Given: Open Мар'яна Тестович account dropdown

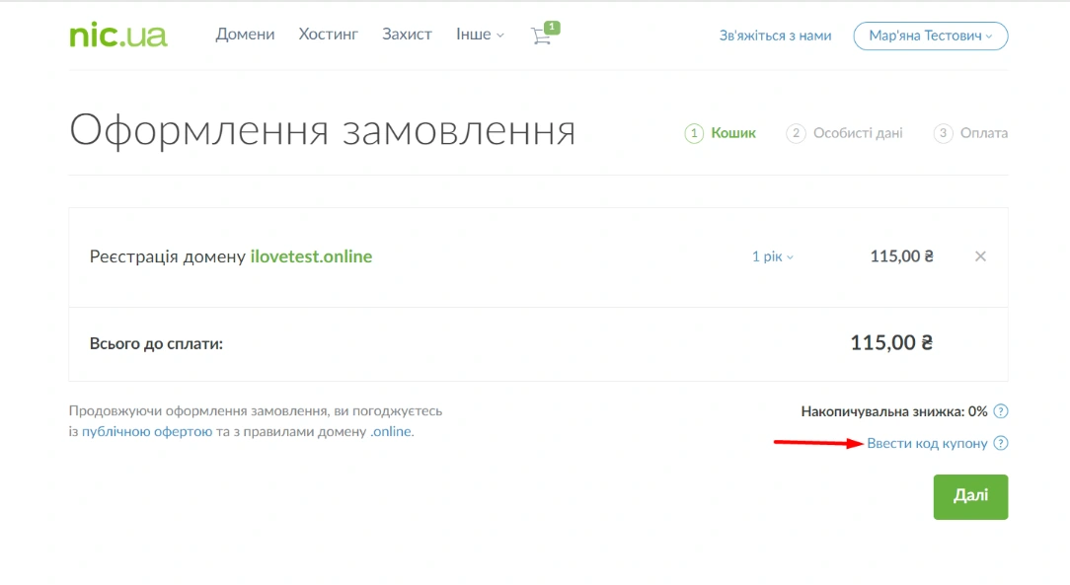Looking at the screenshot, I should point(930,36).
